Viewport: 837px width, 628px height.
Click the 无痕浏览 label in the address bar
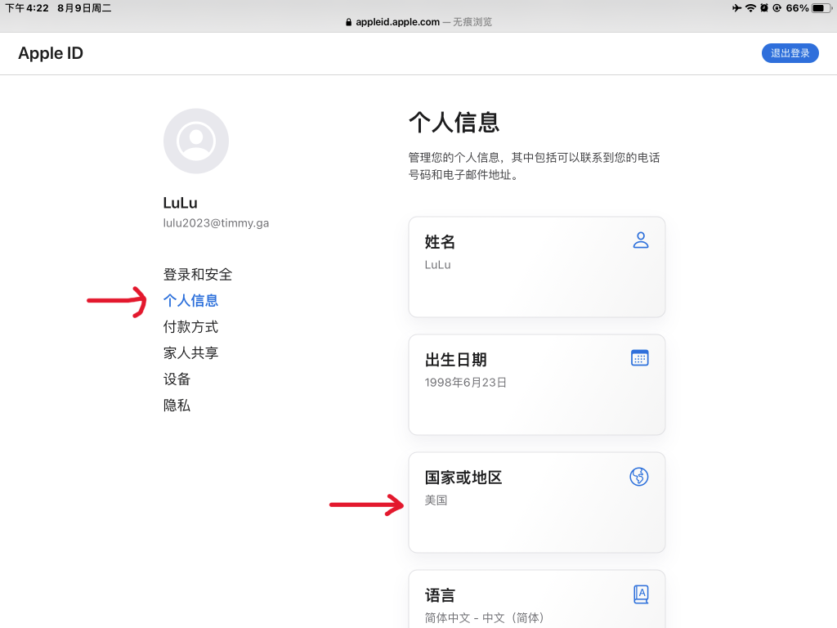point(473,22)
